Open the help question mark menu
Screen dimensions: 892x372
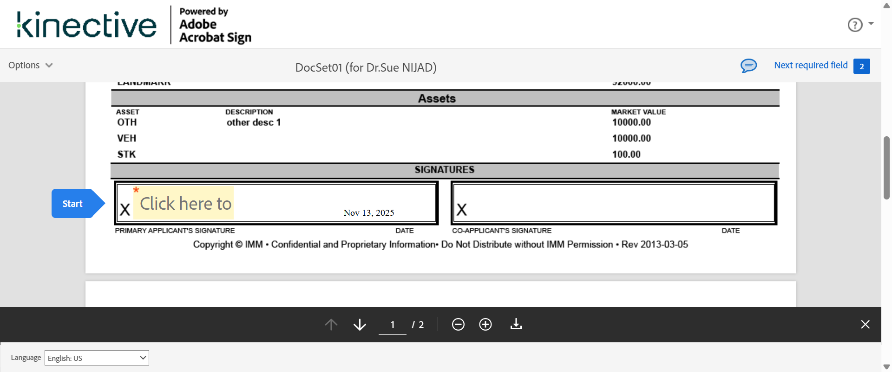point(860,25)
